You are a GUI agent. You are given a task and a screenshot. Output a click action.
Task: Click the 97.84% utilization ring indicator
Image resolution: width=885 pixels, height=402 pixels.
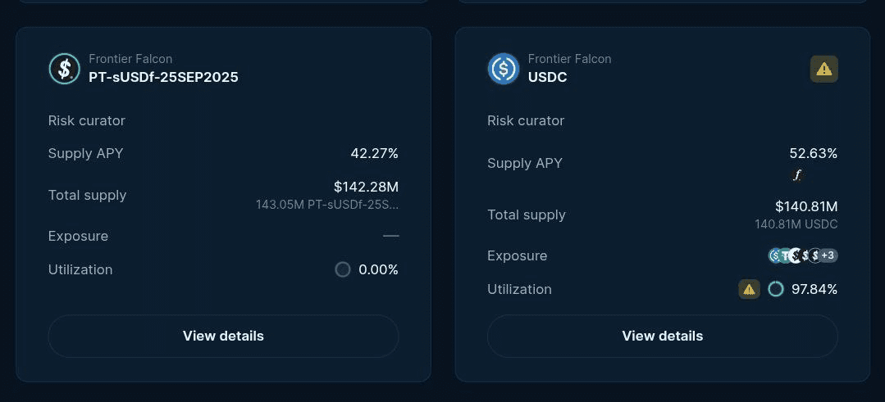776,289
